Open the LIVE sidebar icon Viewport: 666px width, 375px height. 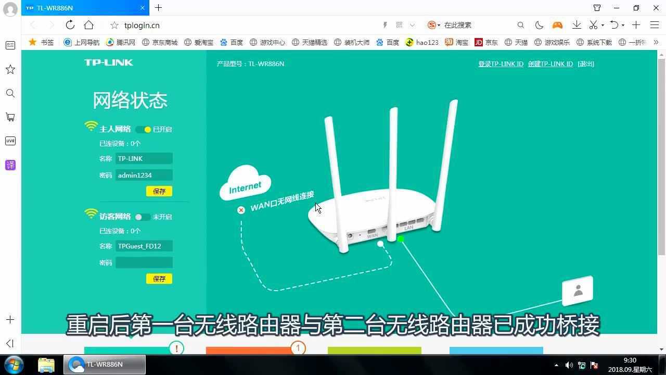10,141
